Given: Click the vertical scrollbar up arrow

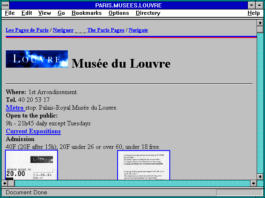Looking at the screenshot, I should point(260,23).
